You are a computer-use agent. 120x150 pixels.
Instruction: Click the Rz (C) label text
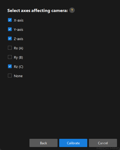click(19, 67)
